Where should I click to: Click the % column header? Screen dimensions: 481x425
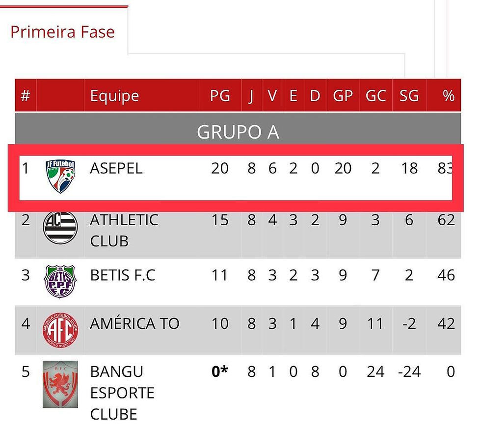click(x=449, y=96)
